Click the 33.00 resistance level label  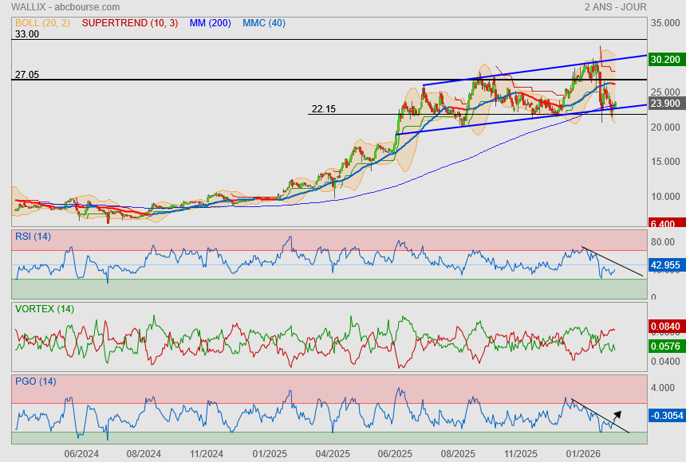26,34
